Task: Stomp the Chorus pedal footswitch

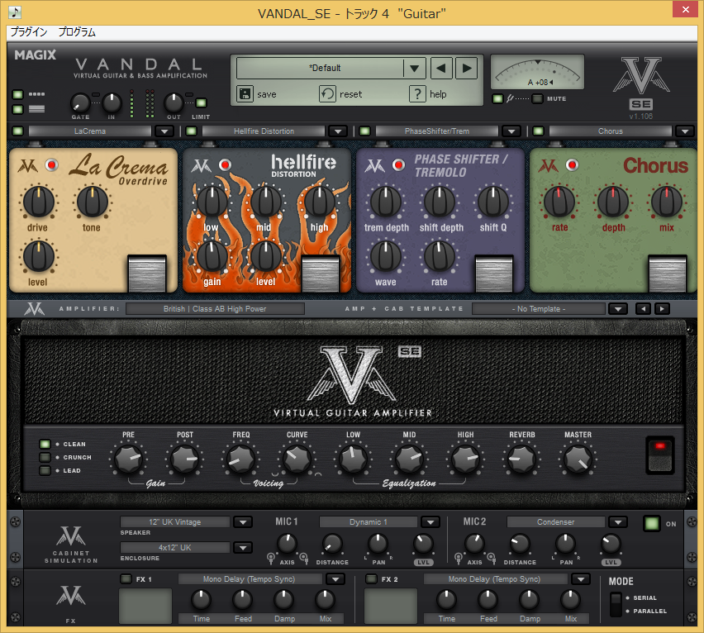Action: (x=667, y=274)
